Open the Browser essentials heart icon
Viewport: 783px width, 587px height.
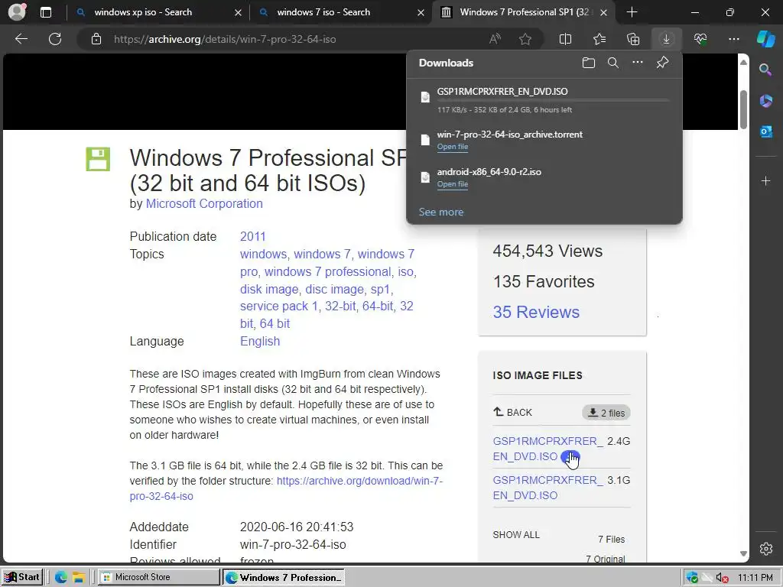(700, 39)
